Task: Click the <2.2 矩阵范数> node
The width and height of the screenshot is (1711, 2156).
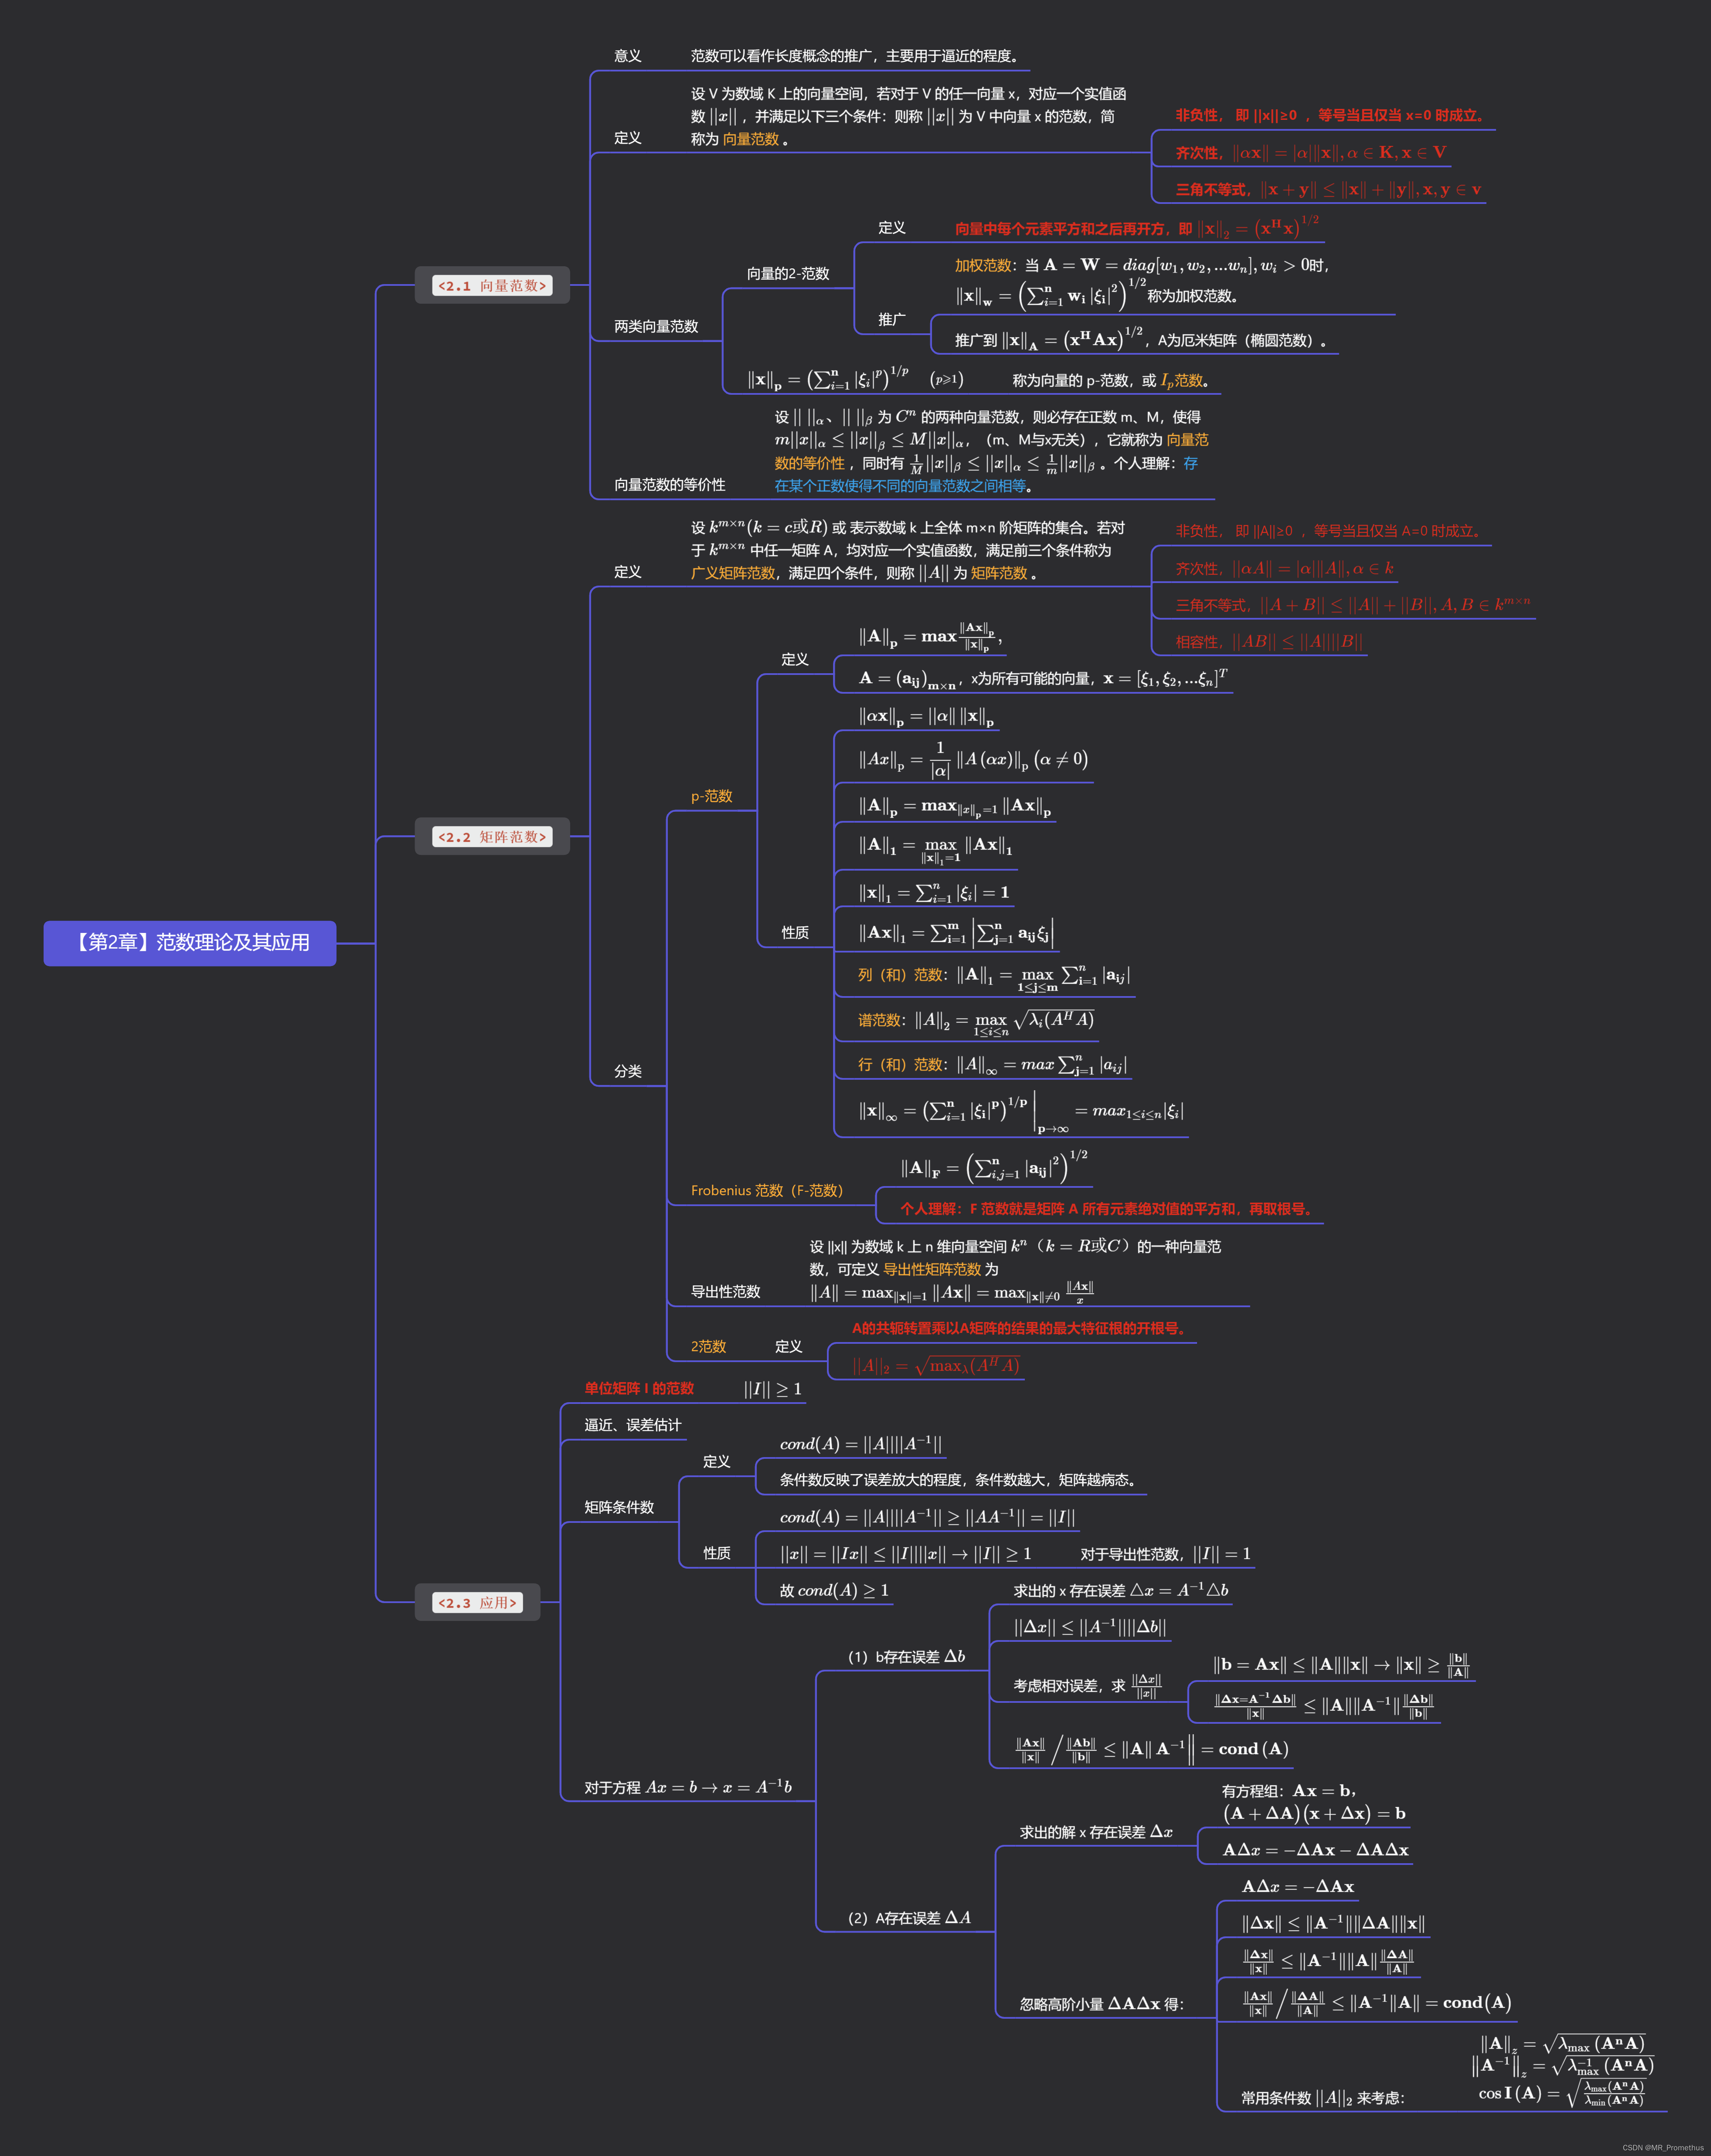Action: [x=492, y=837]
